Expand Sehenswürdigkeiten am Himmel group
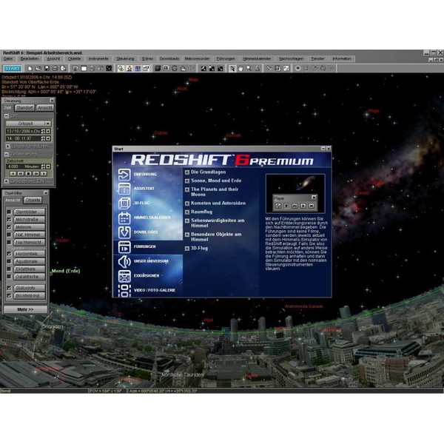The width and height of the screenshot is (444, 444). tap(187, 221)
